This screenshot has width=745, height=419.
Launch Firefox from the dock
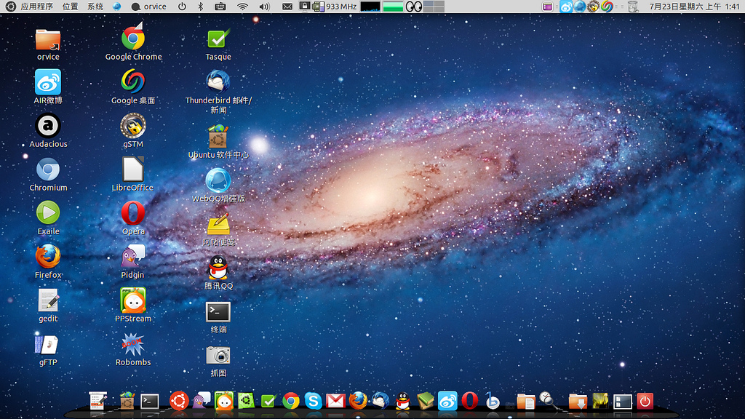pyautogui.click(x=358, y=401)
